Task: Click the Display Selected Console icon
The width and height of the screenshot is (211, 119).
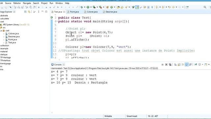Action: pyautogui.click(x=200, y=65)
